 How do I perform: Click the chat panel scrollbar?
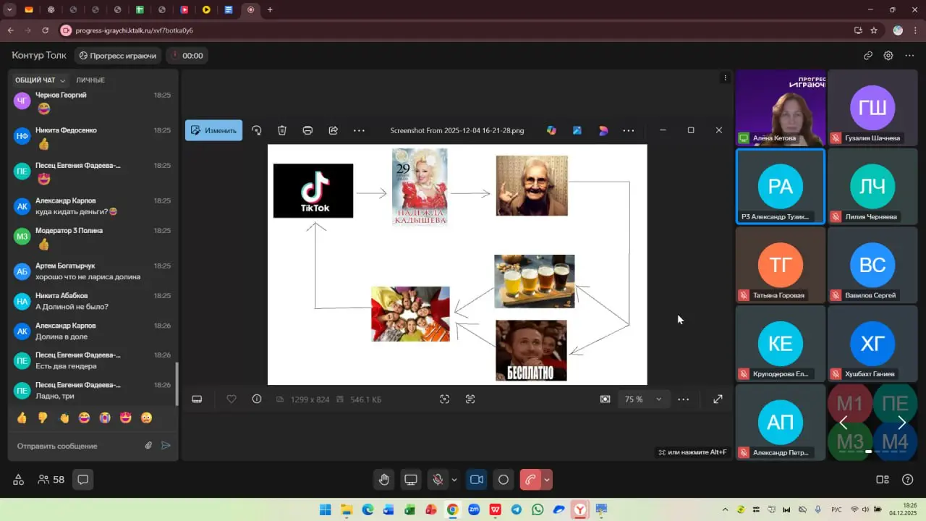(177, 384)
